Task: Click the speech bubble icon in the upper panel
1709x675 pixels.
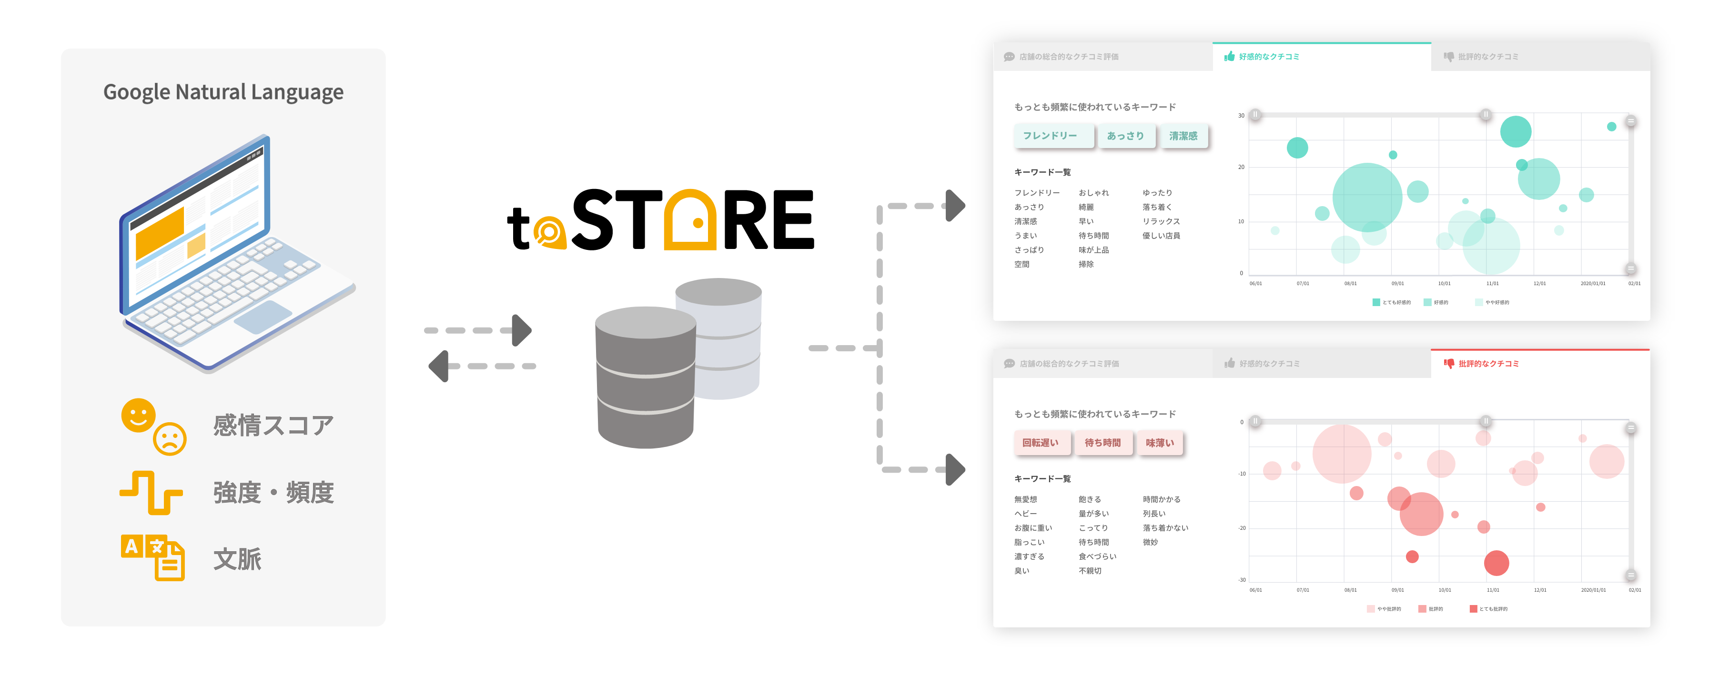Action: pos(1009,57)
